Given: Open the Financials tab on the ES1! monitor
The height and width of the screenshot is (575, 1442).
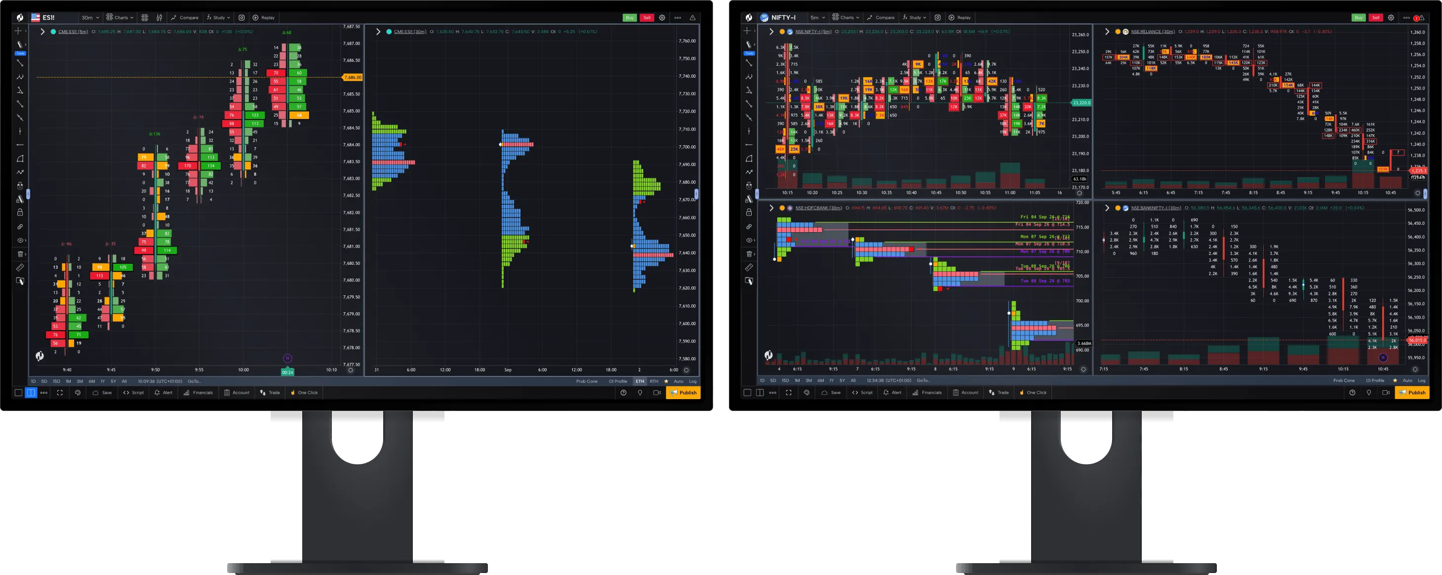Looking at the screenshot, I should (198, 393).
